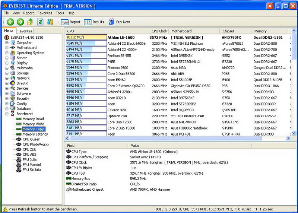Switch to the Favorites tab
The height and width of the screenshot is (213, 298).
[25, 31]
